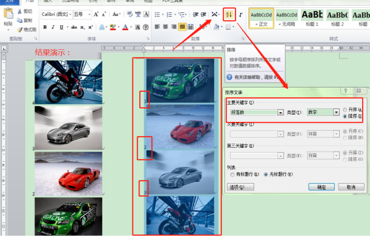This screenshot has height=236, width=370.
Task: Click 取消 to cancel sorting
Action: (x=351, y=187)
